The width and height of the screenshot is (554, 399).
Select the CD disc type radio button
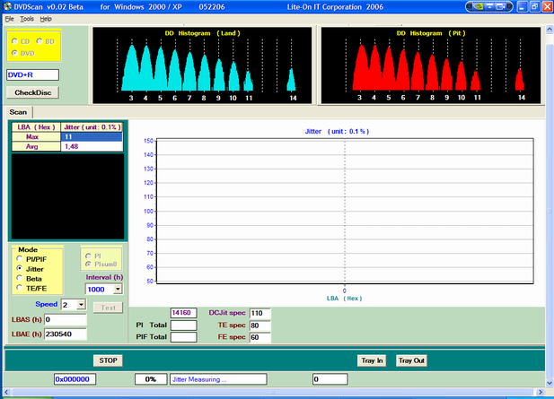pos(14,41)
